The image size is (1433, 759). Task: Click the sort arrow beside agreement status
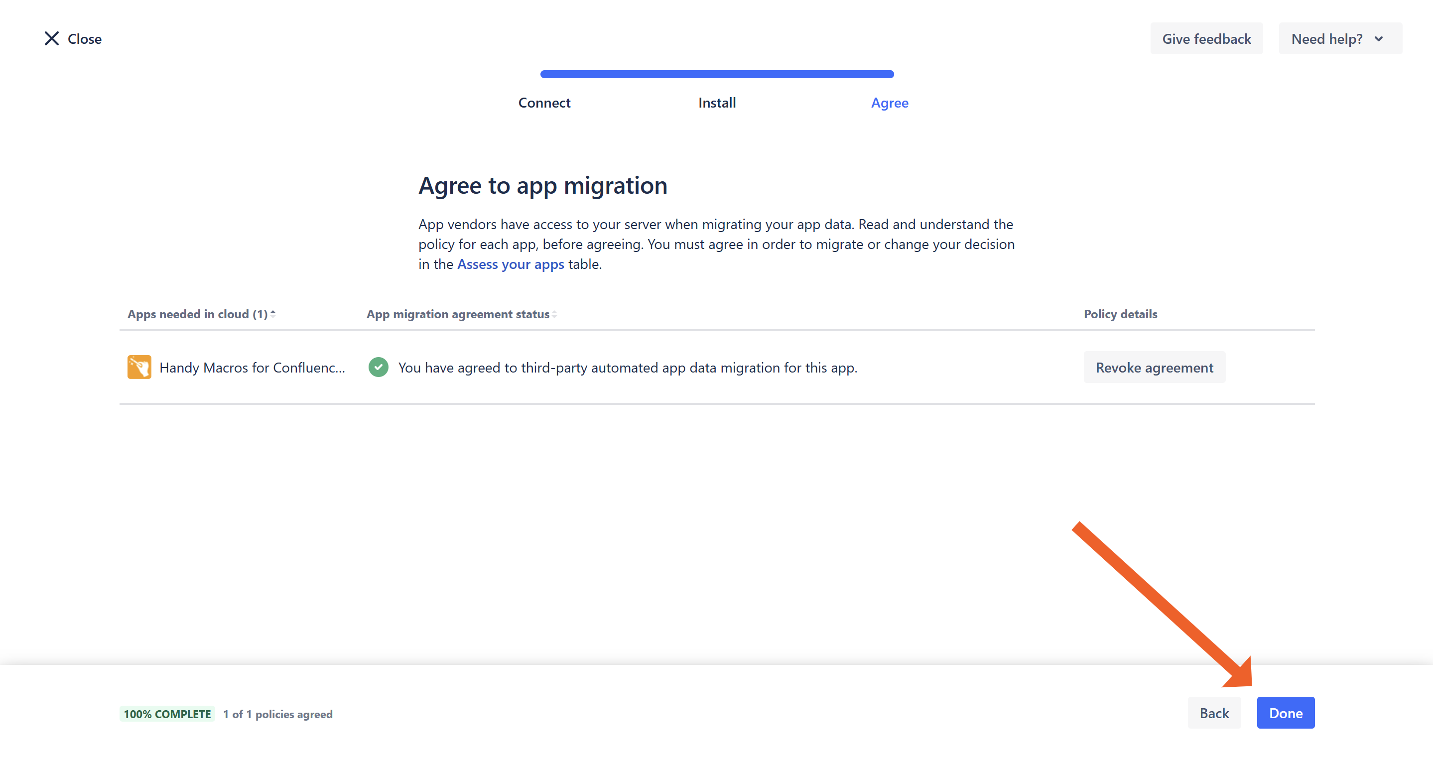pyautogui.click(x=554, y=315)
